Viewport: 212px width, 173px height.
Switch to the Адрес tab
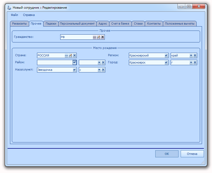103,24
